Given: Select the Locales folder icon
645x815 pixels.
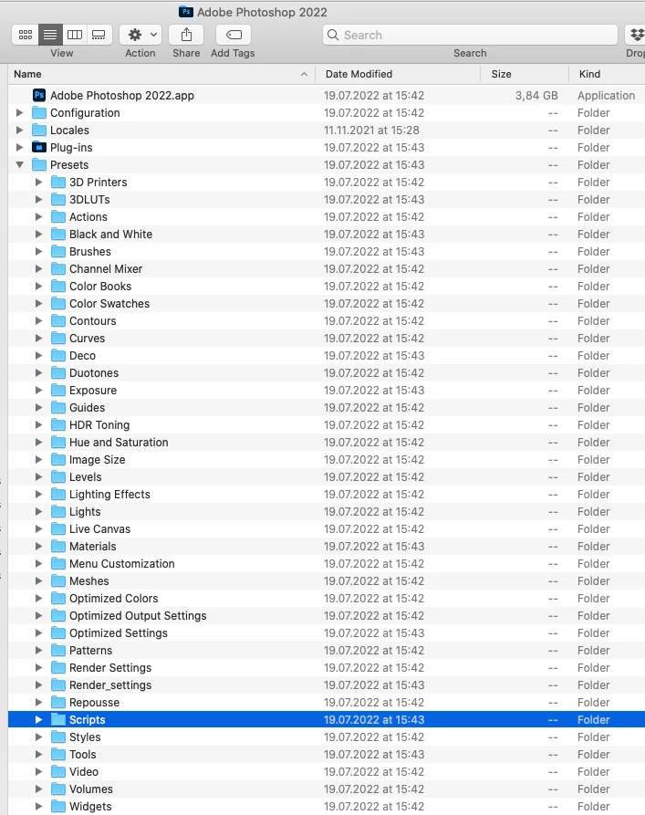Looking at the screenshot, I should (x=39, y=130).
